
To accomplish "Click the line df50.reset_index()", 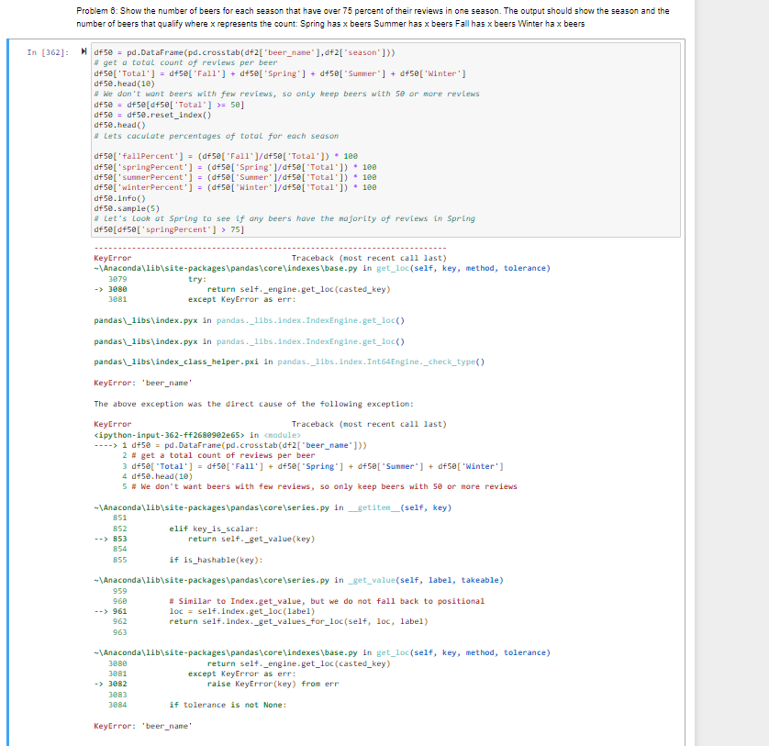I will coord(152,116).
